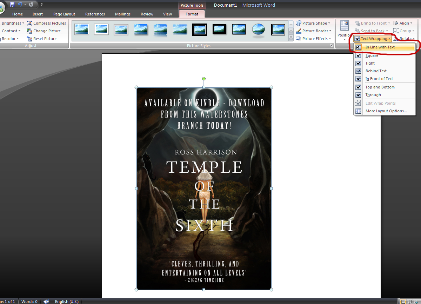Viewport: 421px width, 304px height.
Task: Switch to the Insert tab
Action: coord(38,14)
